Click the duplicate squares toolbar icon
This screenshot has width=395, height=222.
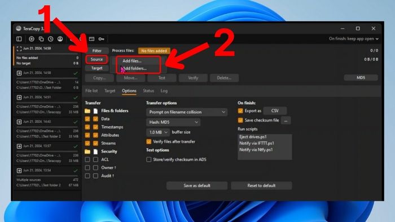[x=41, y=39]
